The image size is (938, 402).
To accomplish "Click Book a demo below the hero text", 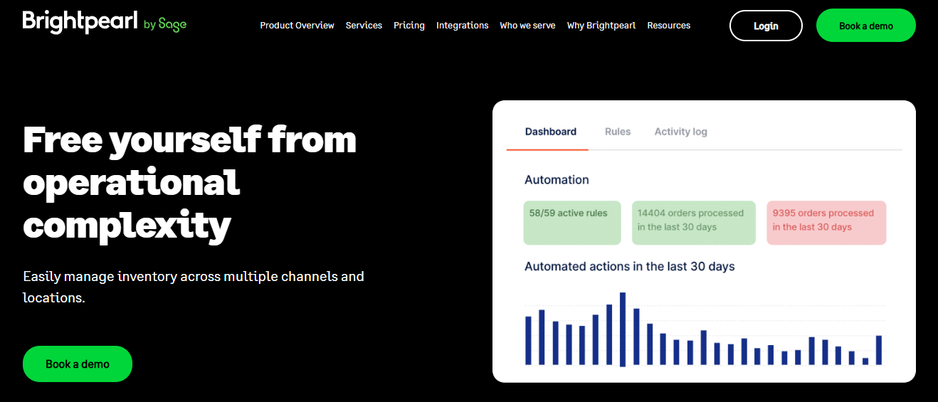I will pos(78,364).
